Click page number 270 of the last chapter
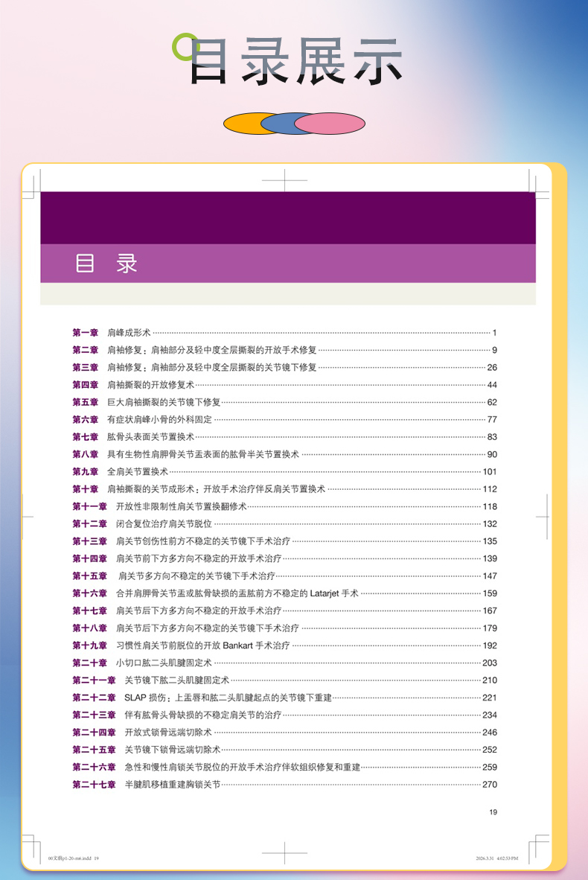Viewport: 588px width, 880px height. 490,785
